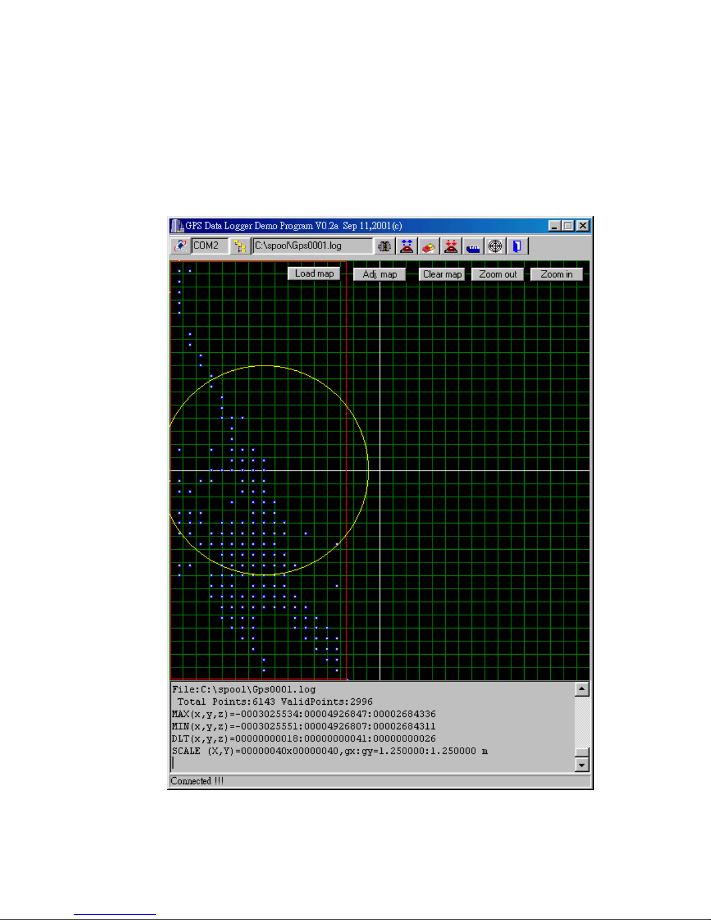
Task: Open the file tree browse icon
Action: click(239, 246)
